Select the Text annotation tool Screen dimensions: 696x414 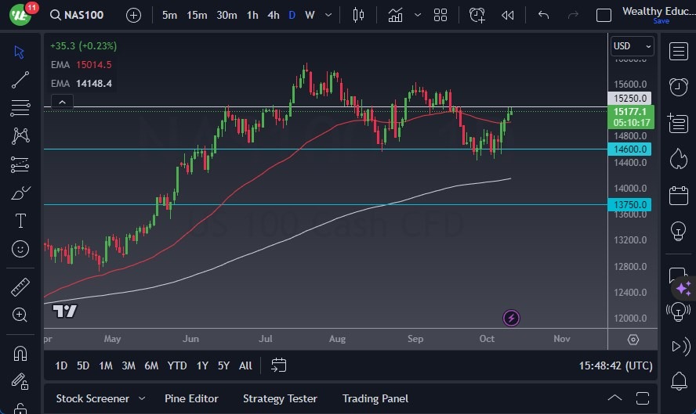tap(20, 221)
